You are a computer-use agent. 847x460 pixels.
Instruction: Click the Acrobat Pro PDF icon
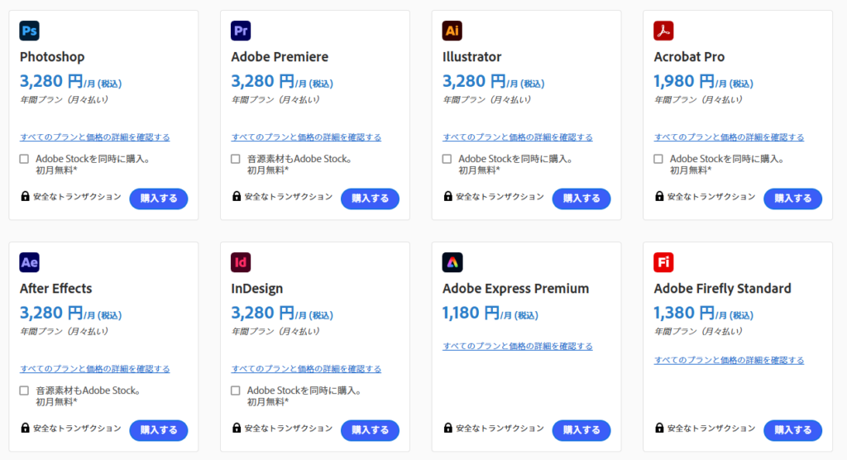tap(664, 31)
